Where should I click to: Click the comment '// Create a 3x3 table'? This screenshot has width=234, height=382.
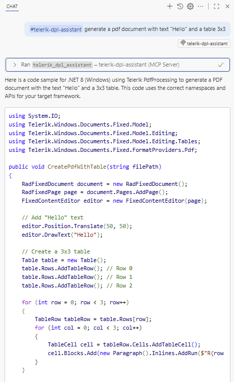tap(56, 251)
